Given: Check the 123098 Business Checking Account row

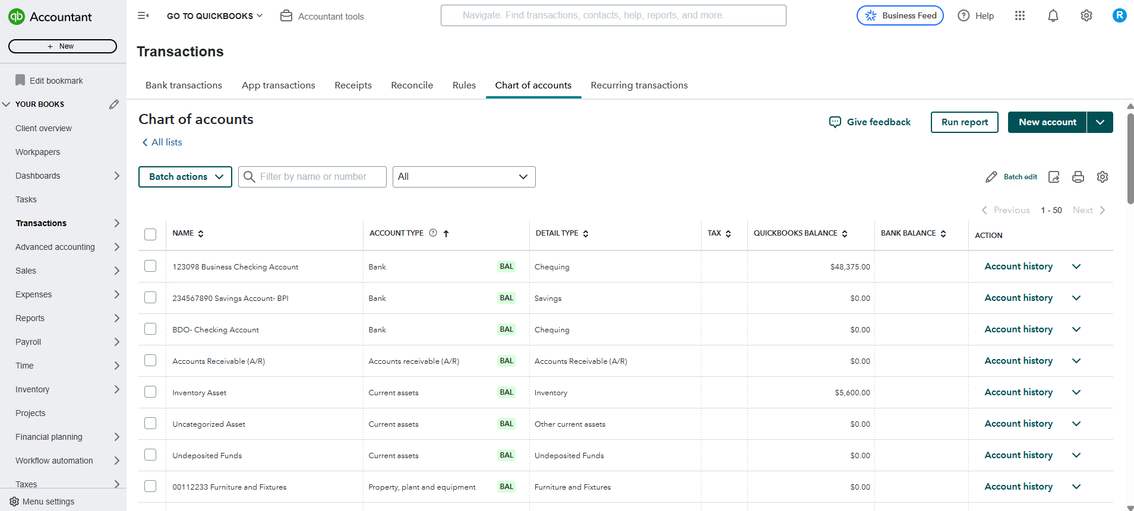Looking at the screenshot, I should tap(150, 266).
